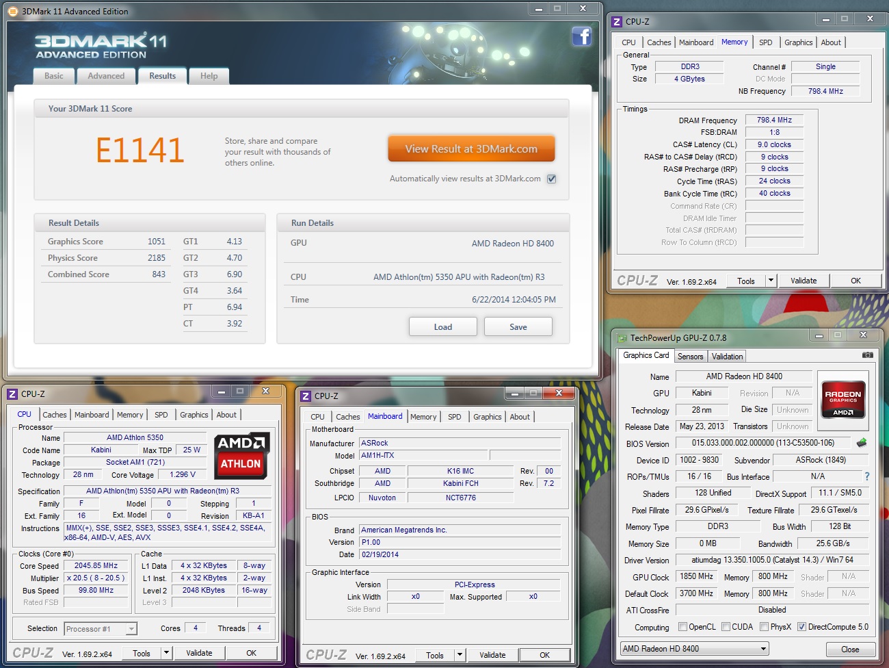Click the Close button in GPU-Z
The height and width of the screenshot is (668, 889).
point(850,650)
